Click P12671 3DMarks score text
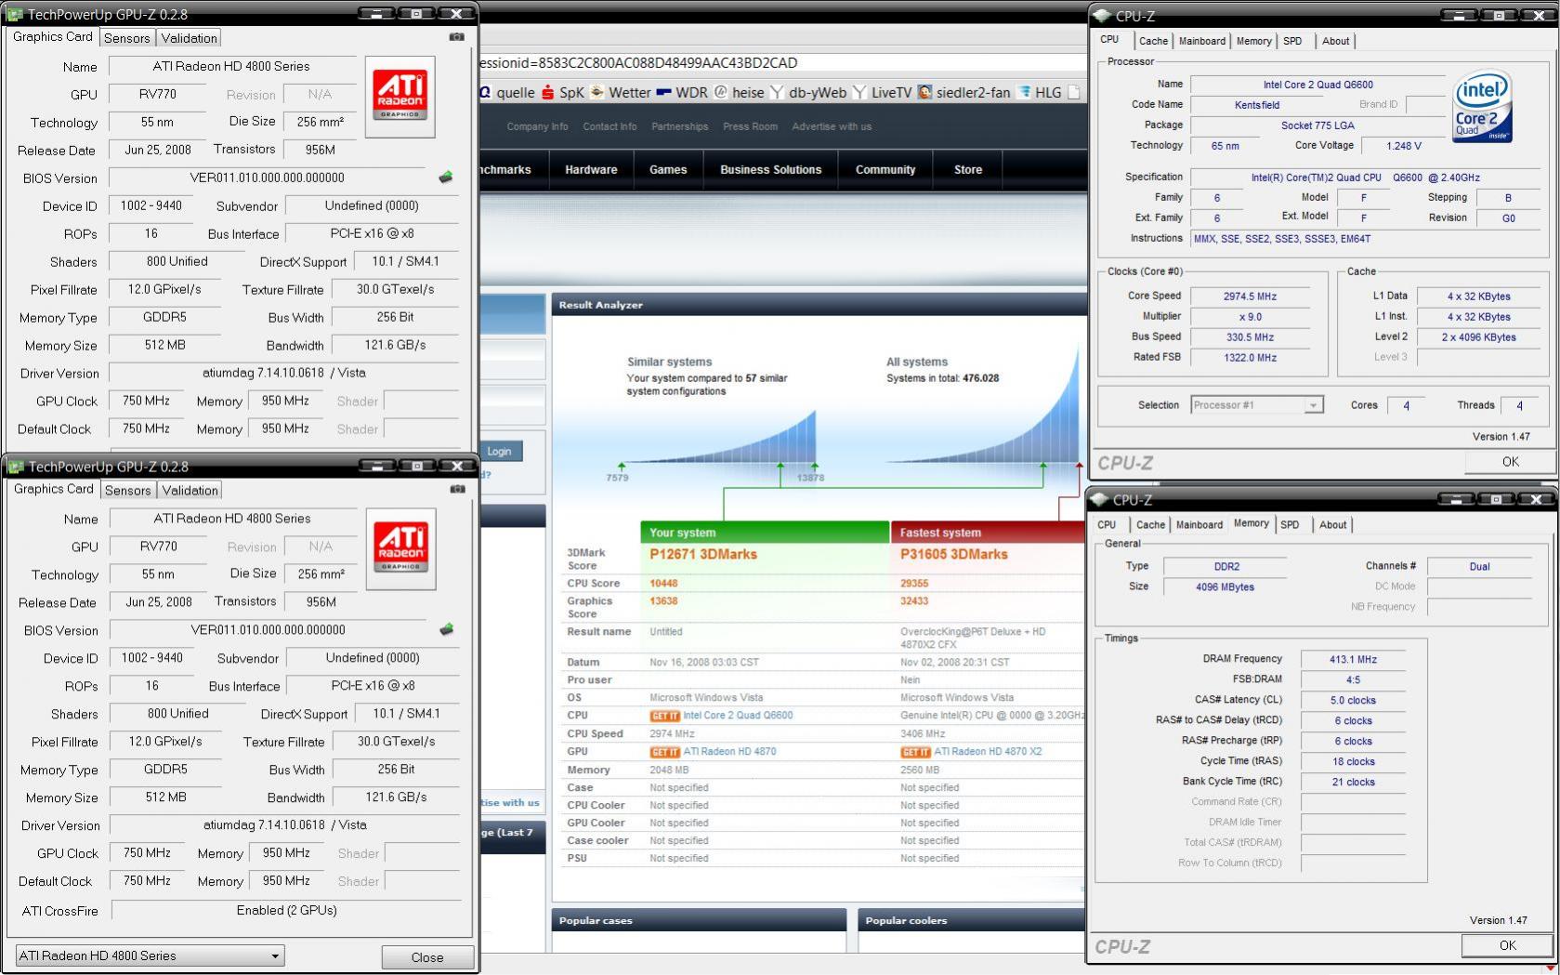The width and height of the screenshot is (1560, 975). [703, 555]
